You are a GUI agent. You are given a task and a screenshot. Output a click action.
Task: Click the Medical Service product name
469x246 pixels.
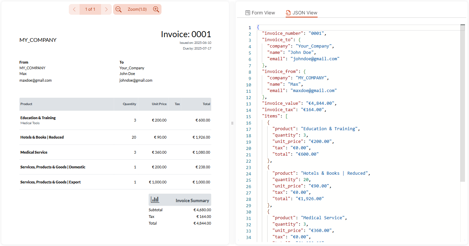34,152
